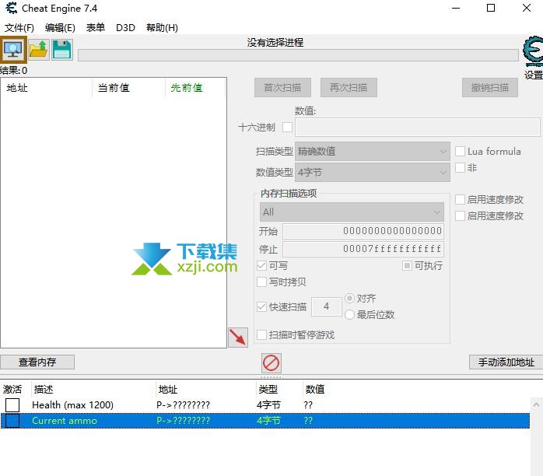Click the 先前值 column header
The image size is (543, 476).
coord(195,88)
